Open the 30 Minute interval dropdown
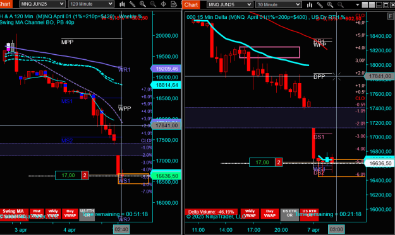 278,5
